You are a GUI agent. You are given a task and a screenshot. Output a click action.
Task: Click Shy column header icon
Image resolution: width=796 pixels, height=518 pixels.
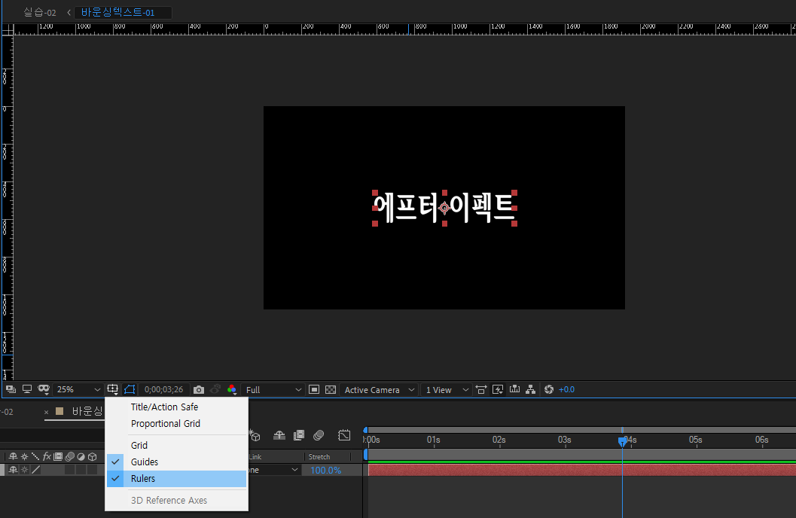click(x=14, y=456)
